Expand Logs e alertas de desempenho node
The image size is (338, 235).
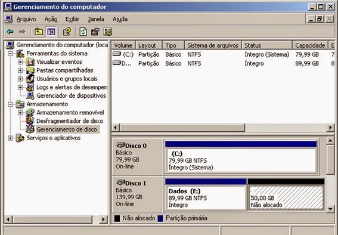coord(20,87)
